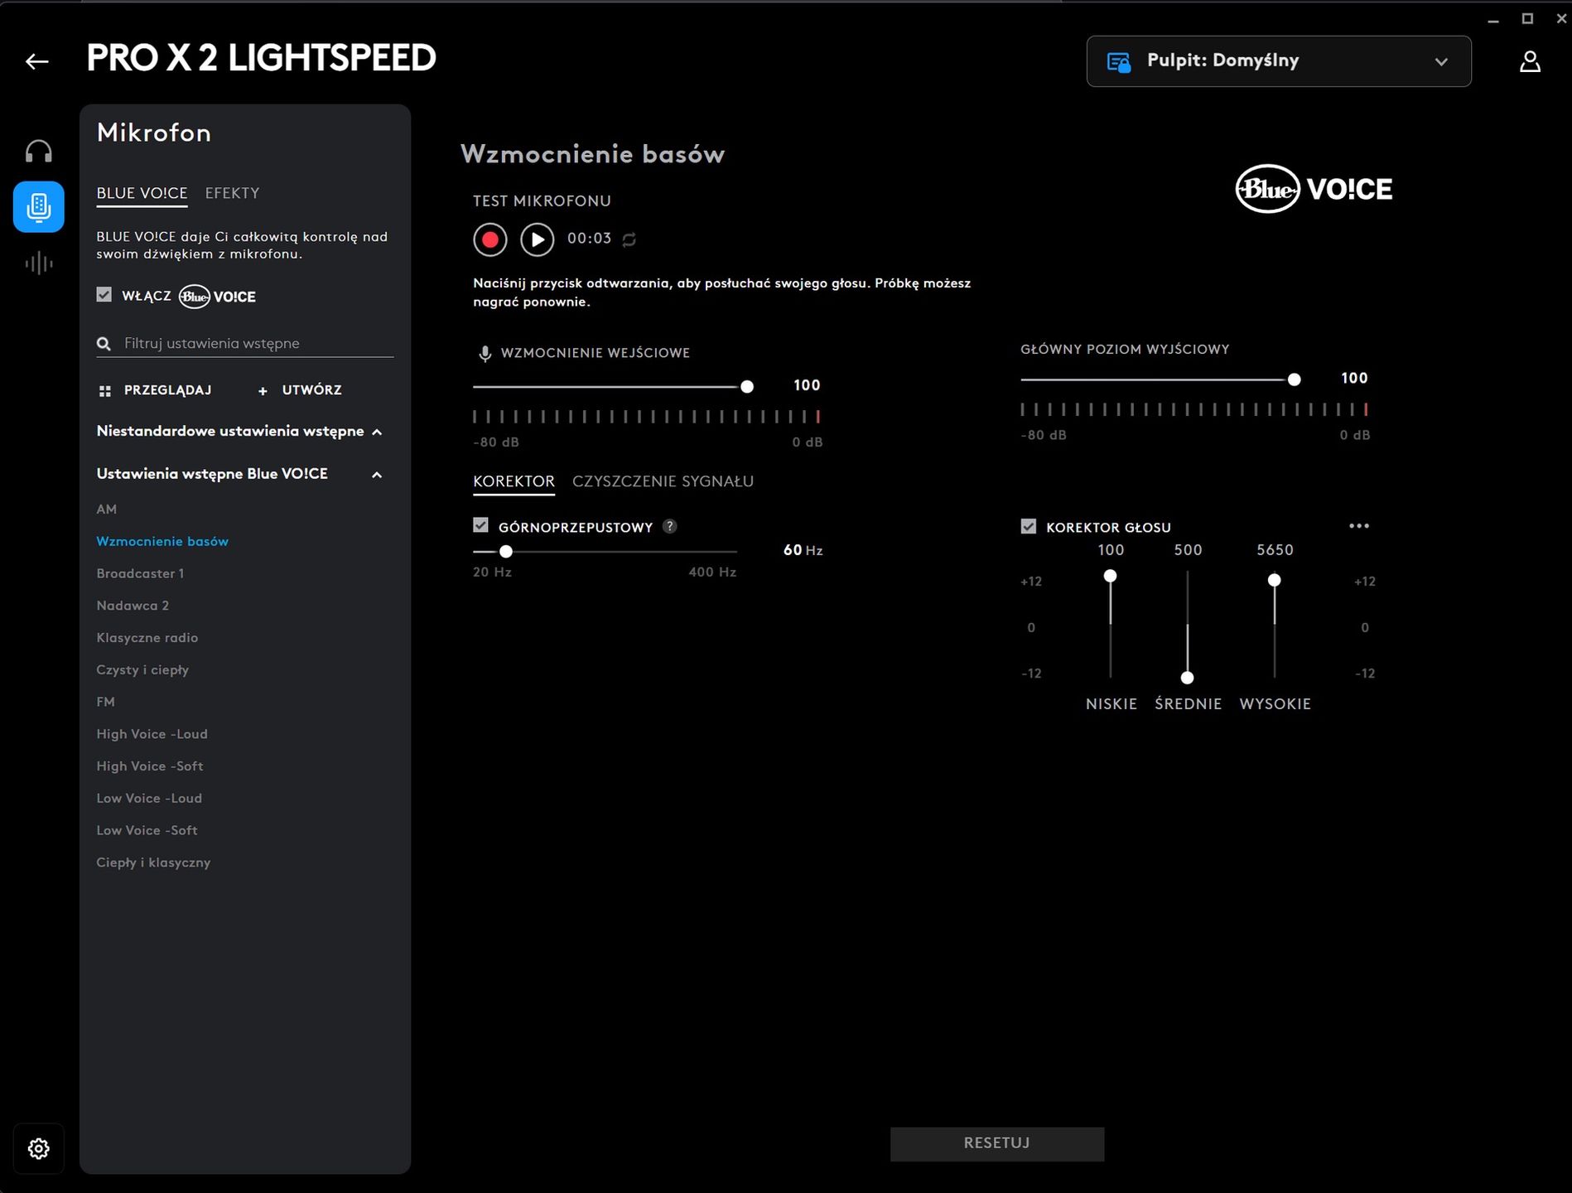Close the G HUB window
The image size is (1572, 1193).
click(x=1561, y=19)
